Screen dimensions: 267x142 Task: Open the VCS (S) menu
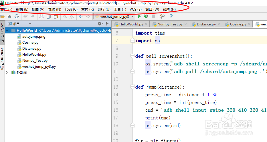(x=136, y=9)
